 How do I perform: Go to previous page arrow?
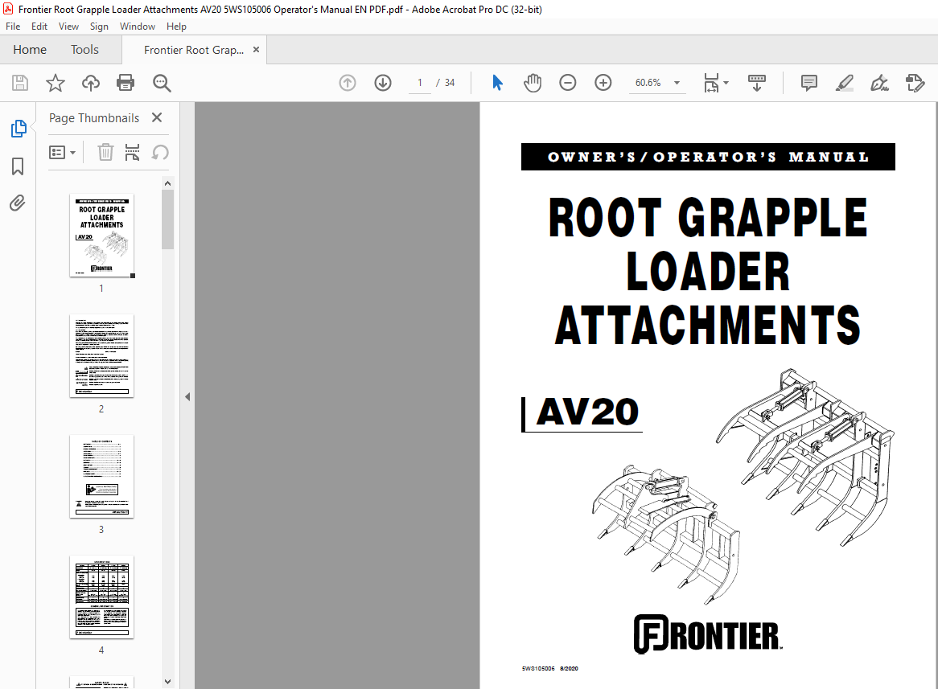pyautogui.click(x=347, y=83)
